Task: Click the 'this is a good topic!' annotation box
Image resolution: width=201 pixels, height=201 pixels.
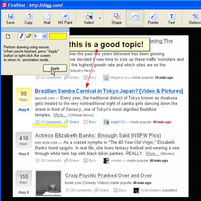Action: click(x=109, y=44)
